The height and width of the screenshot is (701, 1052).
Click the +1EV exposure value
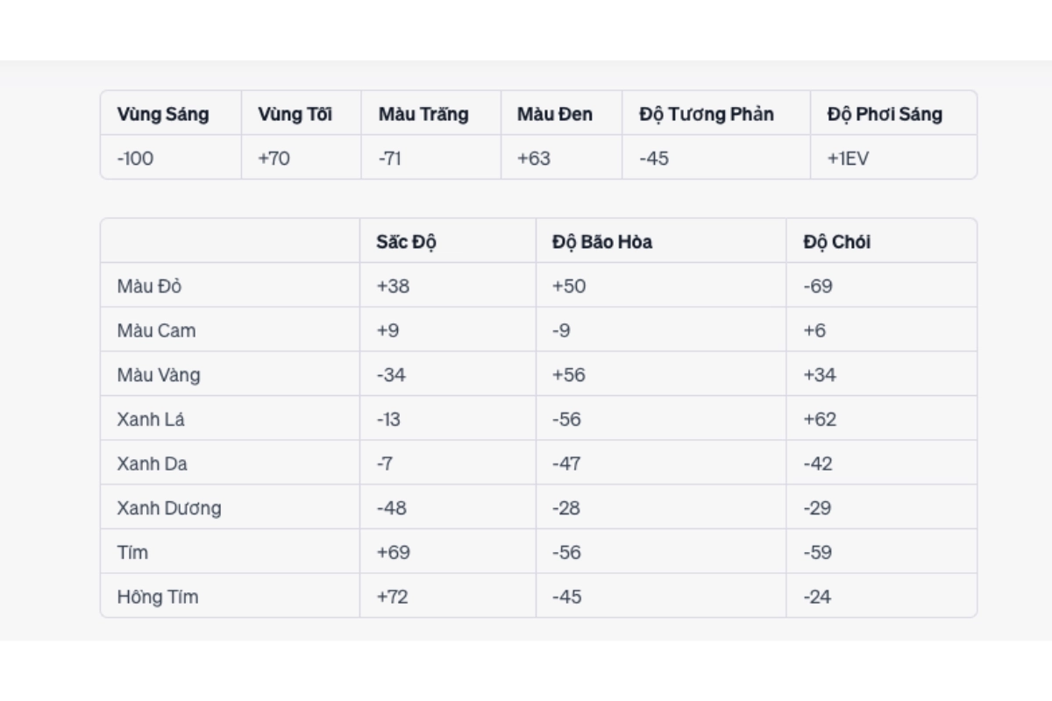[848, 159]
